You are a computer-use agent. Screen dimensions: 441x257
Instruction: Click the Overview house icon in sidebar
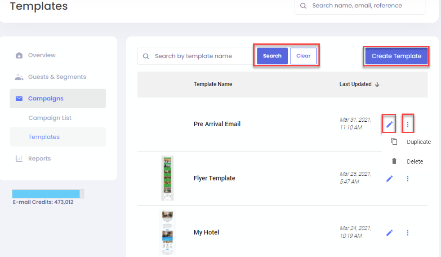(19, 55)
